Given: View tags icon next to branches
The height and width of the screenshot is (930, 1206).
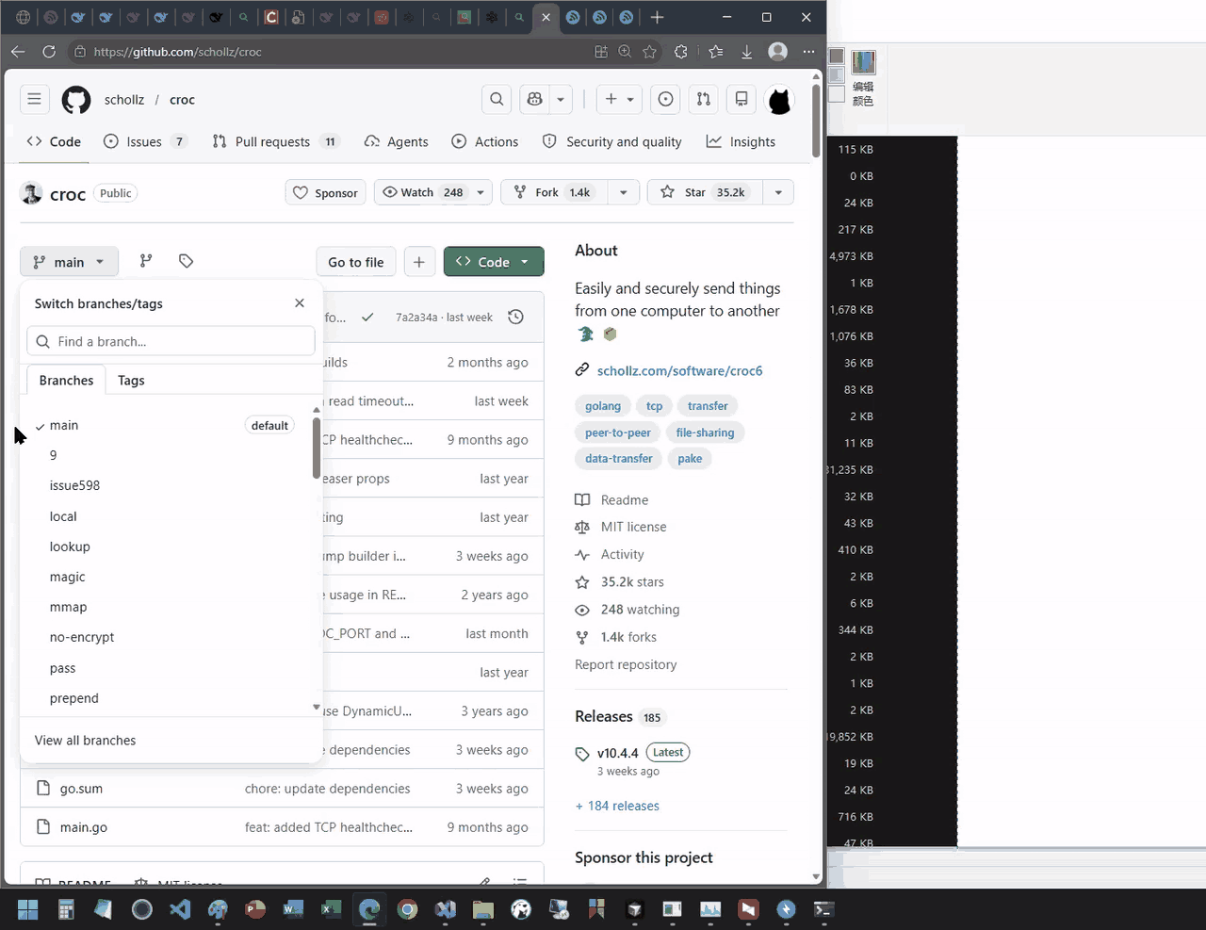Looking at the screenshot, I should click(x=186, y=261).
